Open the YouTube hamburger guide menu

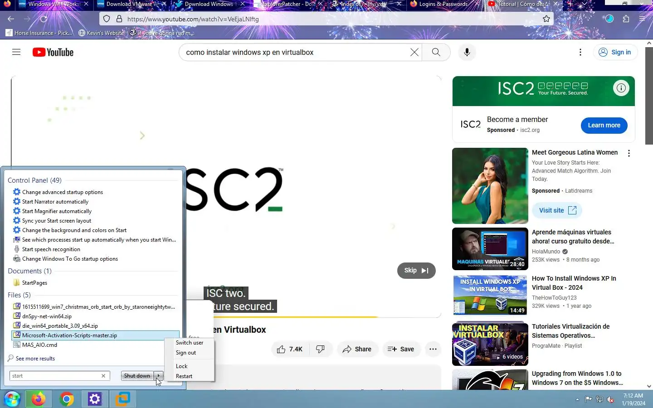[16, 52]
